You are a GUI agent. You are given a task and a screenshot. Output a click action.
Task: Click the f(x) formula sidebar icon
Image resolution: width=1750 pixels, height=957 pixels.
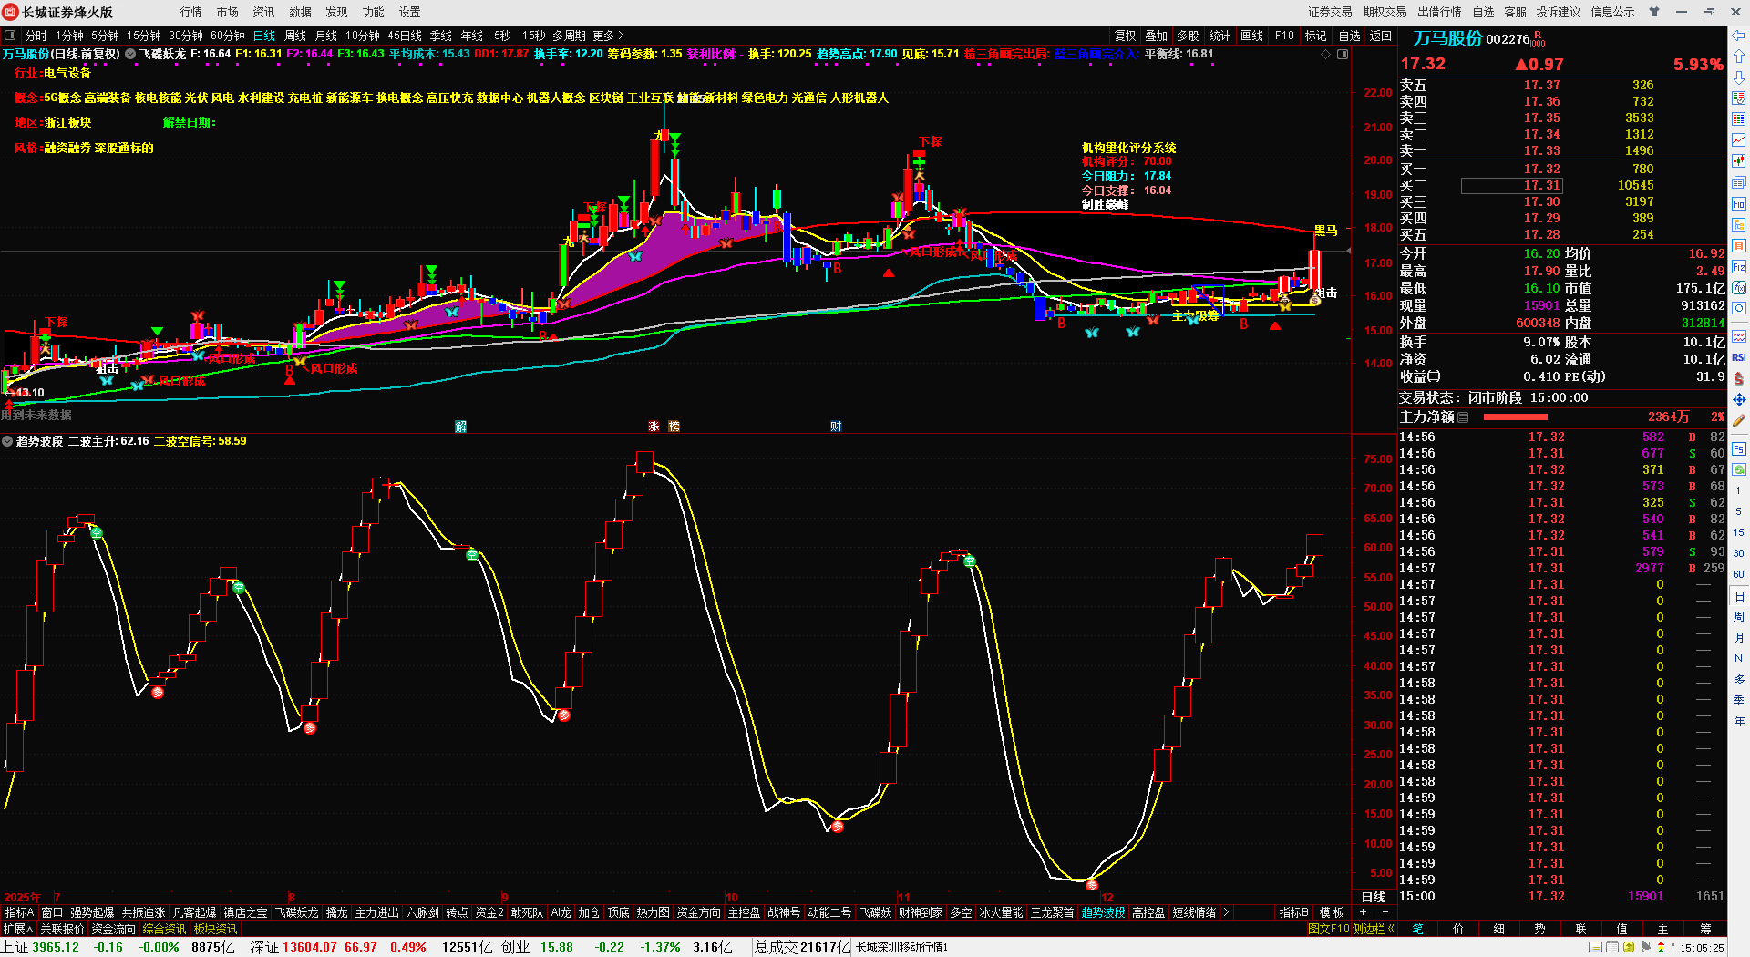1739,288
